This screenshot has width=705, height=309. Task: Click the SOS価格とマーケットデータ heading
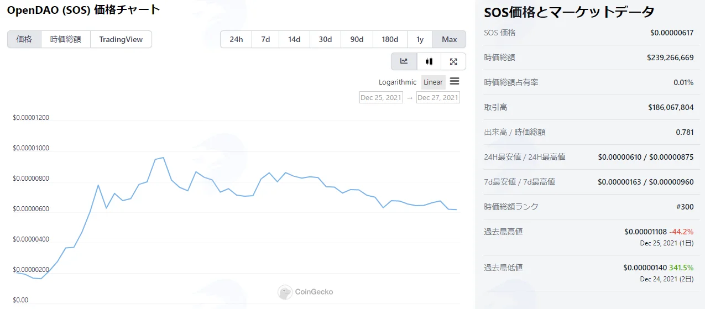pyautogui.click(x=570, y=12)
